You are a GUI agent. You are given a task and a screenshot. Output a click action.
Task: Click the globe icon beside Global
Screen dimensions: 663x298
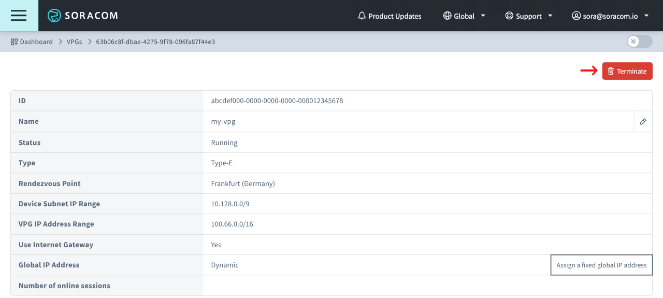(x=447, y=16)
